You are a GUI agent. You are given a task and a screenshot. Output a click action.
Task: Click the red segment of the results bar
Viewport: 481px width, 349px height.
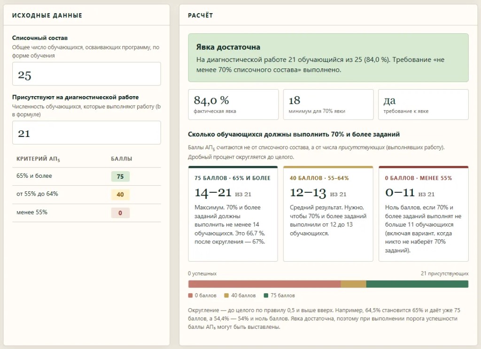[264, 284]
